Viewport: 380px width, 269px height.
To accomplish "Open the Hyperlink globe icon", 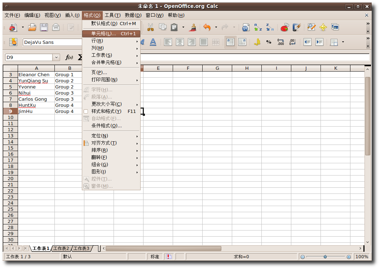I will point(246,27).
